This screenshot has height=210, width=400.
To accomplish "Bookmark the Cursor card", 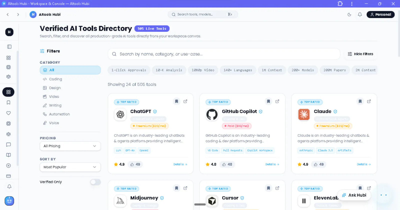I will pos(268,188).
